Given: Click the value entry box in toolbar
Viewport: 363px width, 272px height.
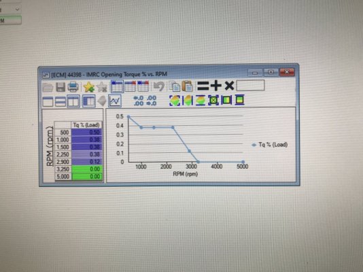Looking at the screenshot, I should click(250, 86).
